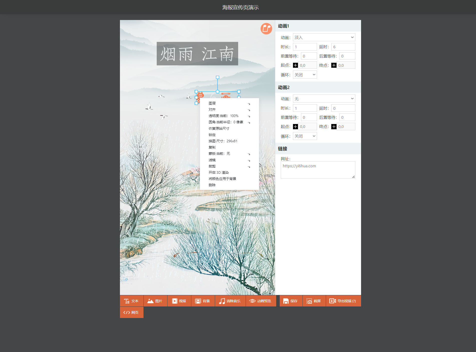Screen dimensions: 476x352
Task: Click 动画1 时长 duration field
Action: pos(305,47)
